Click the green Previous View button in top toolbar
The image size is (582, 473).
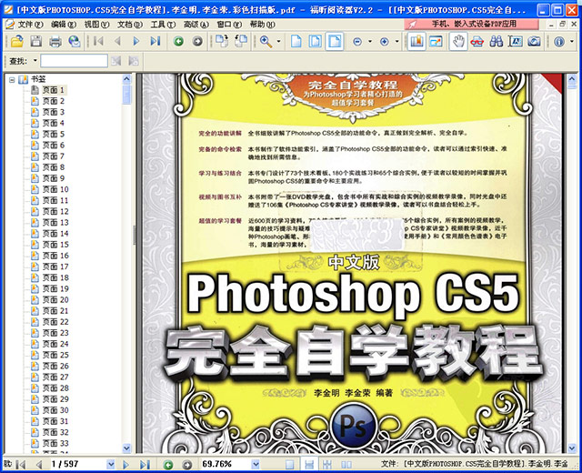point(178,41)
